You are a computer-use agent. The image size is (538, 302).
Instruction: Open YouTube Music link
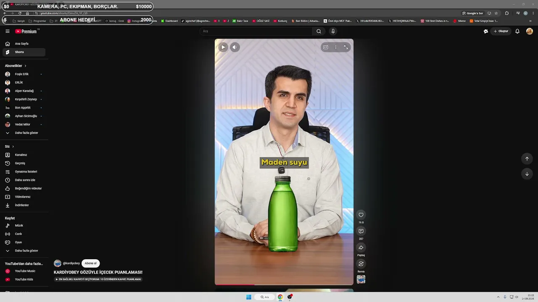[24, 271]
